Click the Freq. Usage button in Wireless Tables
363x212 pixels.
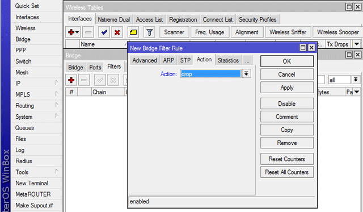click(210, 32)
